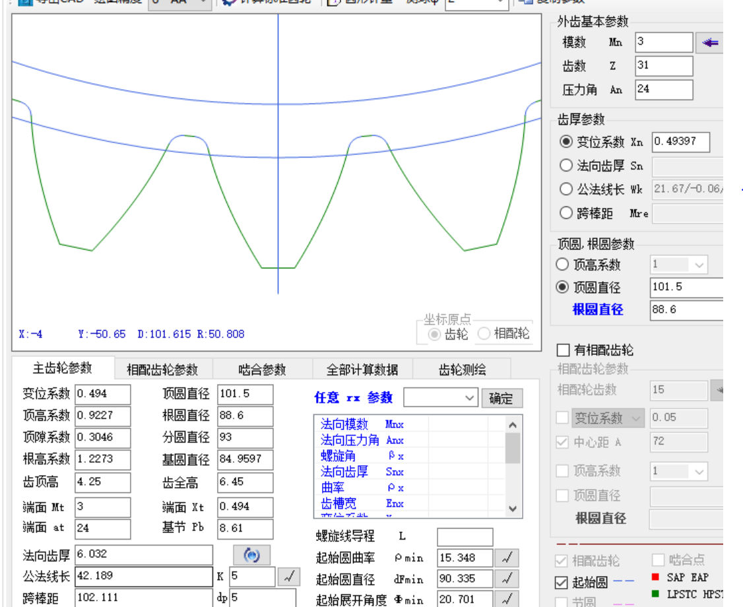Image resolution: width=743 pixels, height=607 pixels.
Task: Click the K teeth count field
Action: click(253, 577)
